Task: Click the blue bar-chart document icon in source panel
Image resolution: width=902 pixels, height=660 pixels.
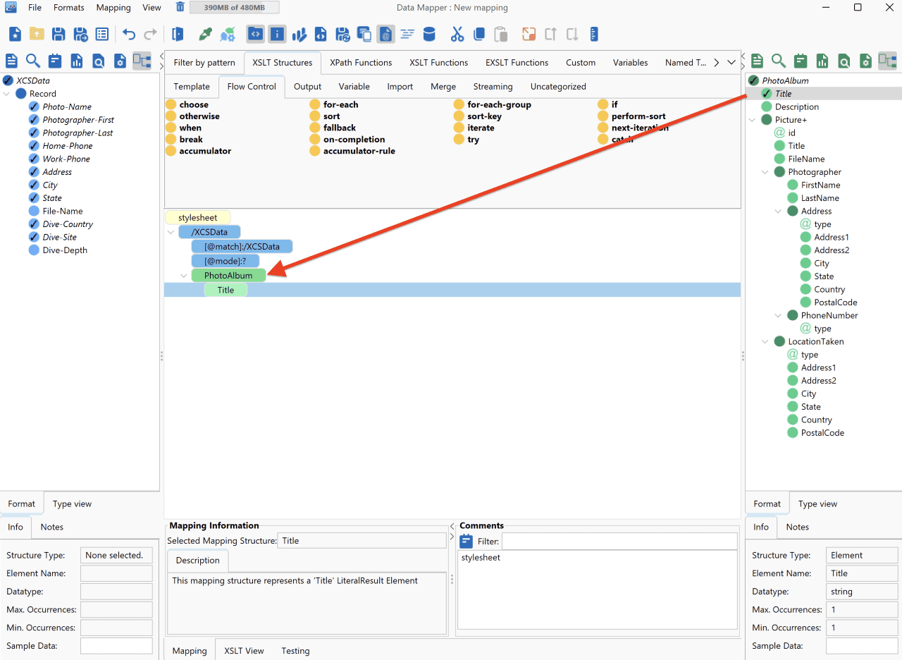Action: pyautogui.click(x=77, y=61)
